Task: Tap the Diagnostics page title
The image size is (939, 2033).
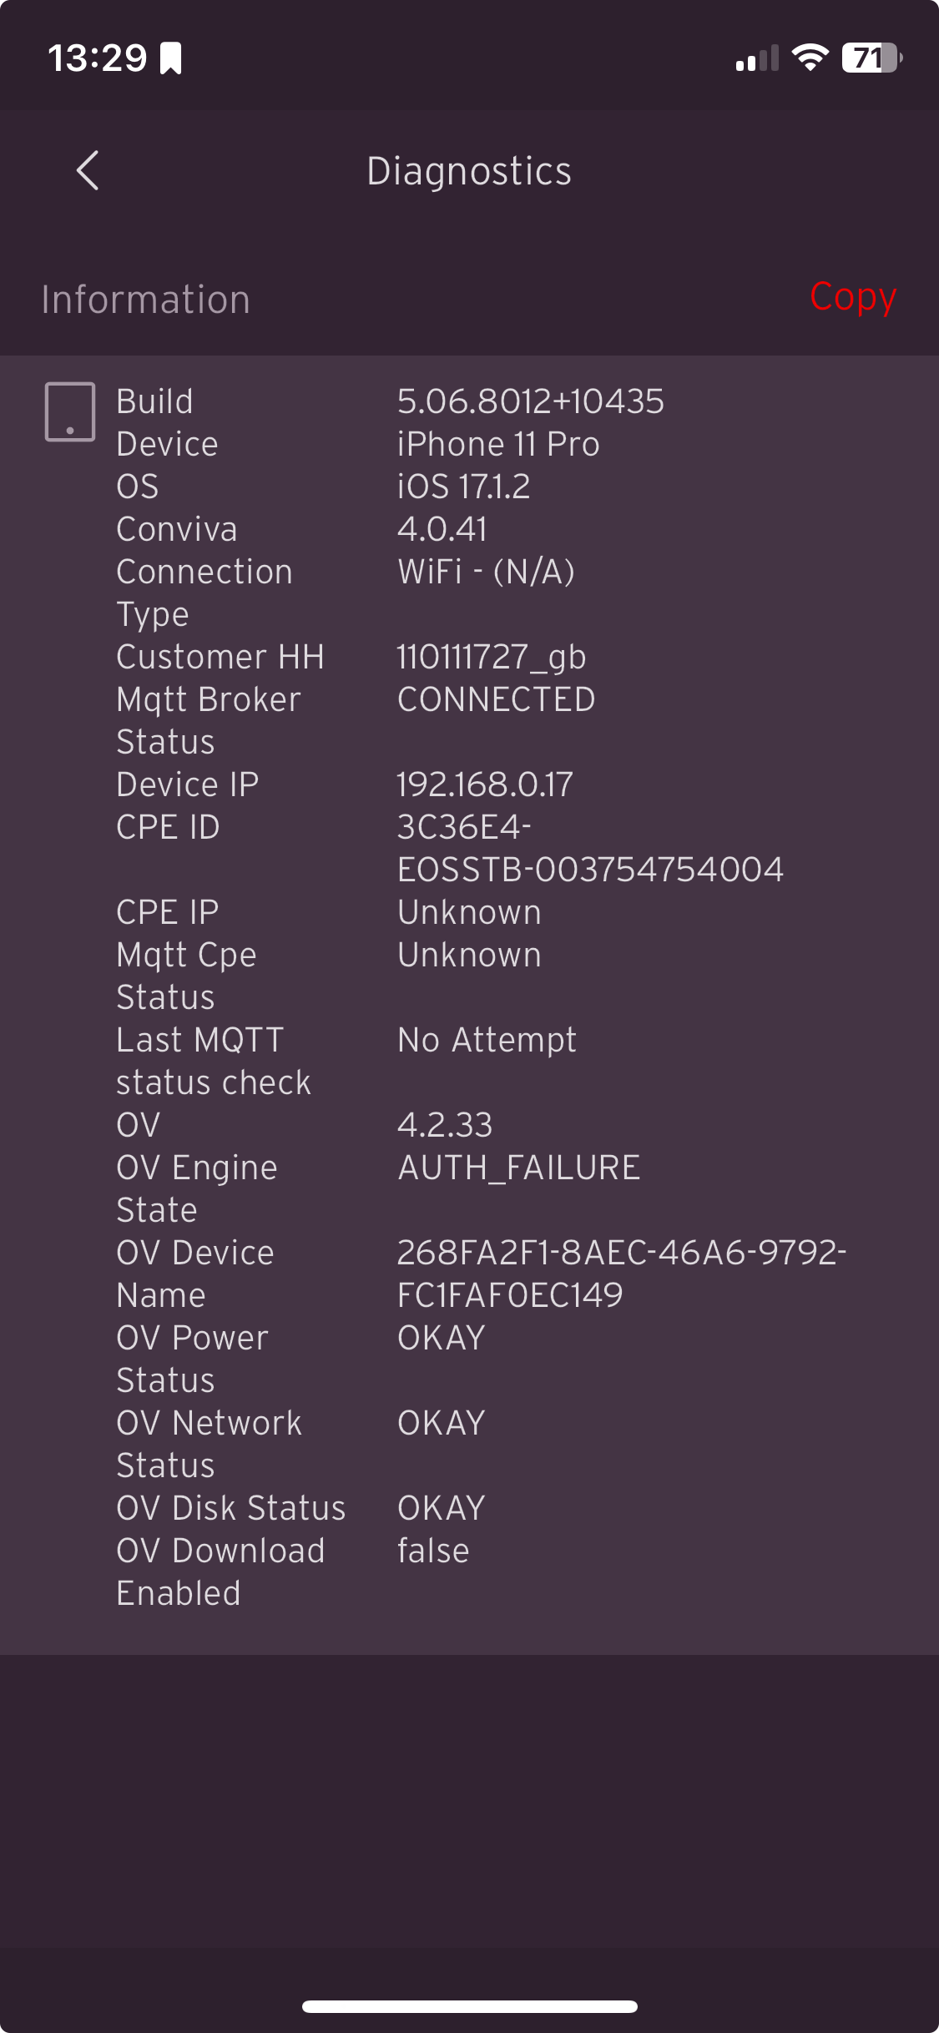Action: (469, 171)
